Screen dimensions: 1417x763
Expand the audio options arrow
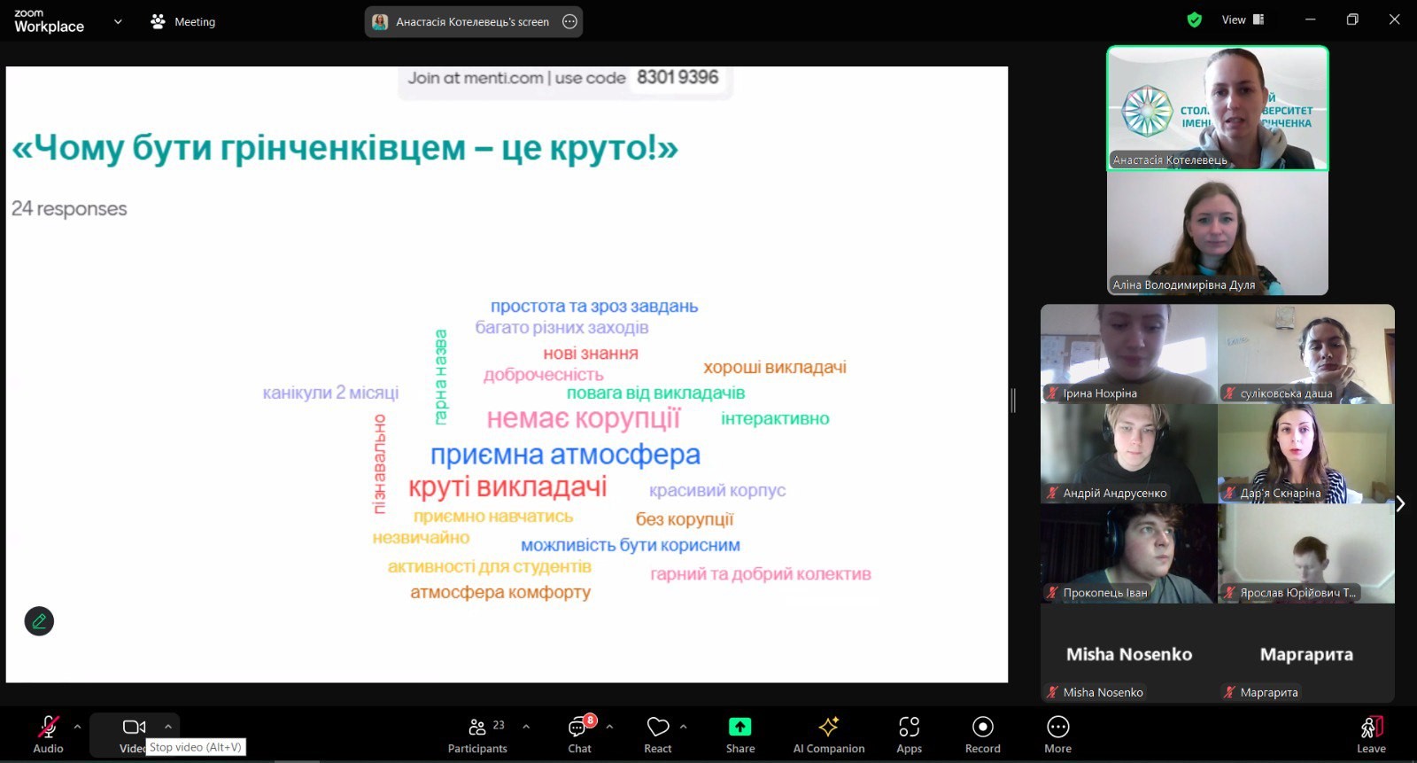[x=77, y=727]
